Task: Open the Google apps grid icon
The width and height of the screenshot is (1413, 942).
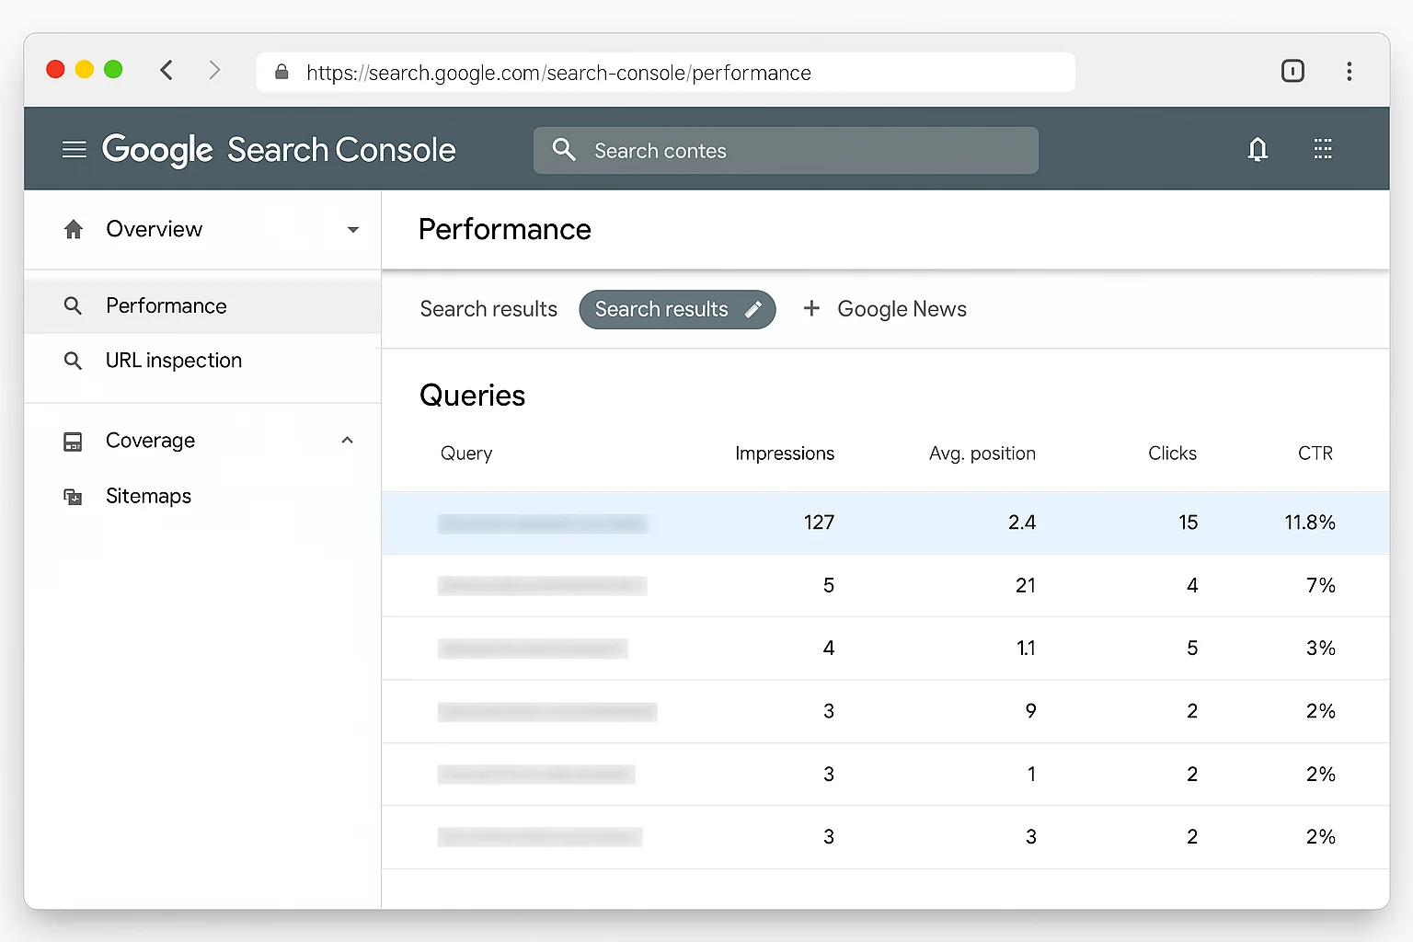Action: (x=1323, y=148)
